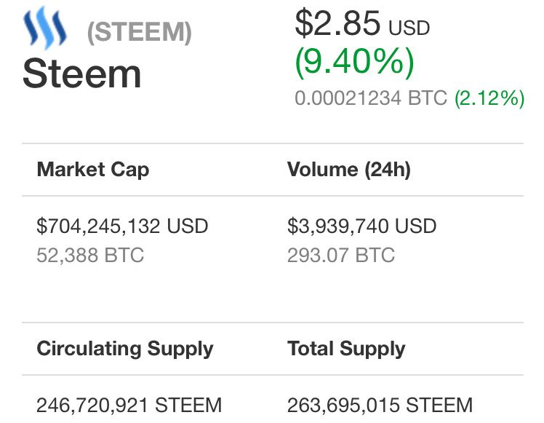Click the green 2.12% BTC change

(x=489, y=98)
